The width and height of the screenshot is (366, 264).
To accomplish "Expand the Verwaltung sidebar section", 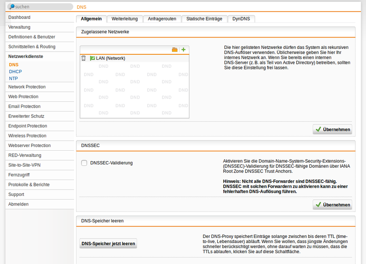I will pos(19,27).
